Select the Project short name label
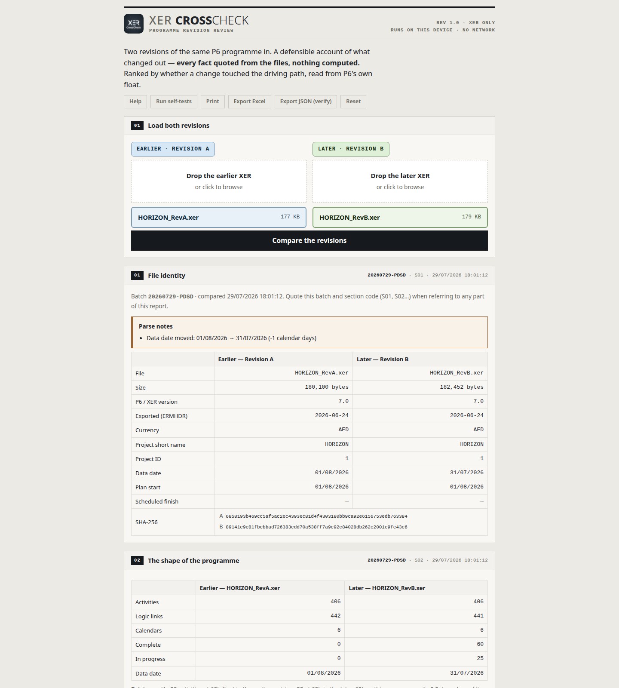Image resolution: width=619 pixels, height=688 pixels. point(160,445)
